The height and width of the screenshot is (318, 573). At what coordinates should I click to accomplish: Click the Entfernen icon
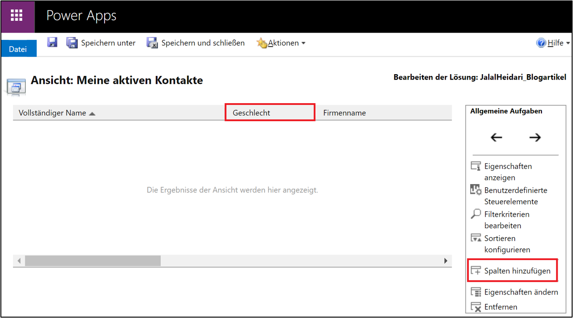476,307
